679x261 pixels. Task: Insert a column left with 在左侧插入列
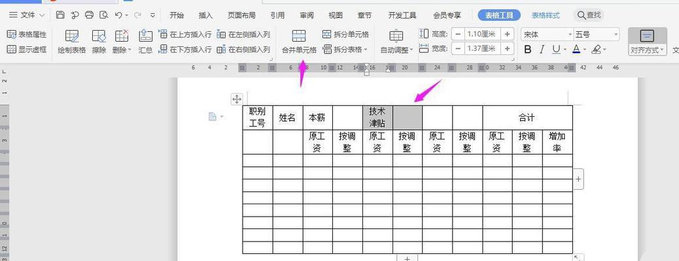coord(243,34)
